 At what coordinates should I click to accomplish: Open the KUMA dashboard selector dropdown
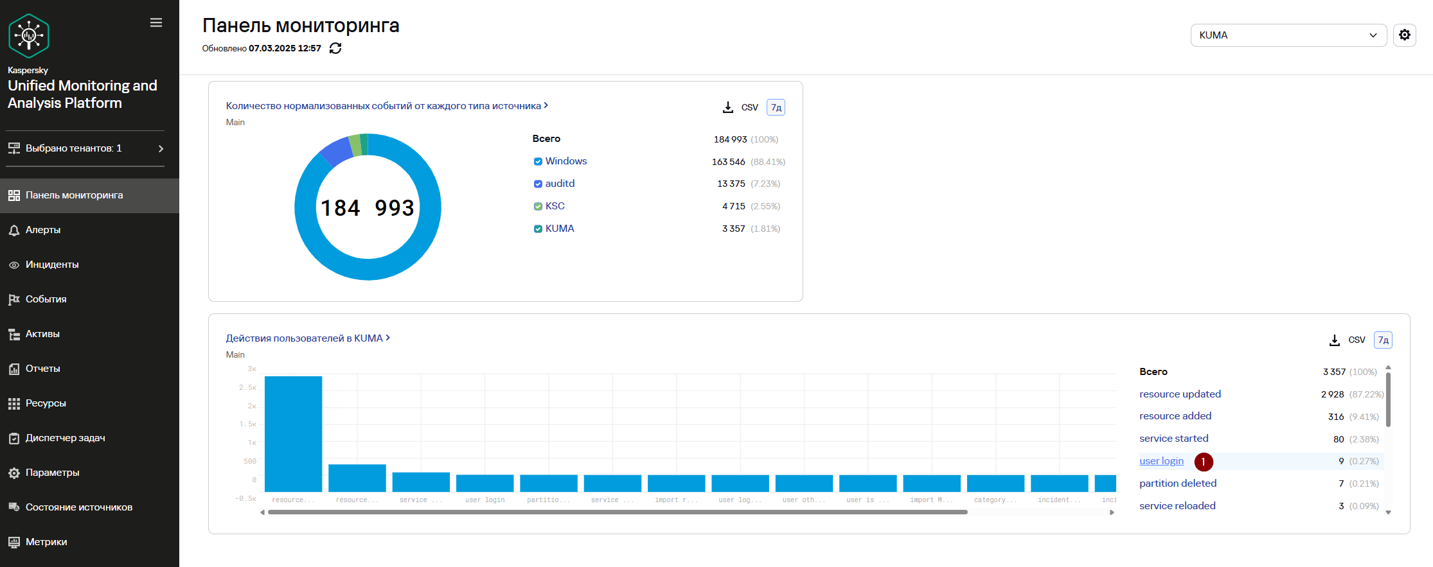[1288, 35]
